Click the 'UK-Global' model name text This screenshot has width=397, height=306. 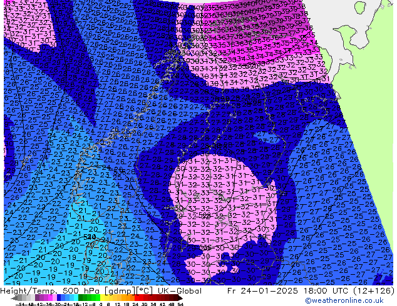point(180,291)
